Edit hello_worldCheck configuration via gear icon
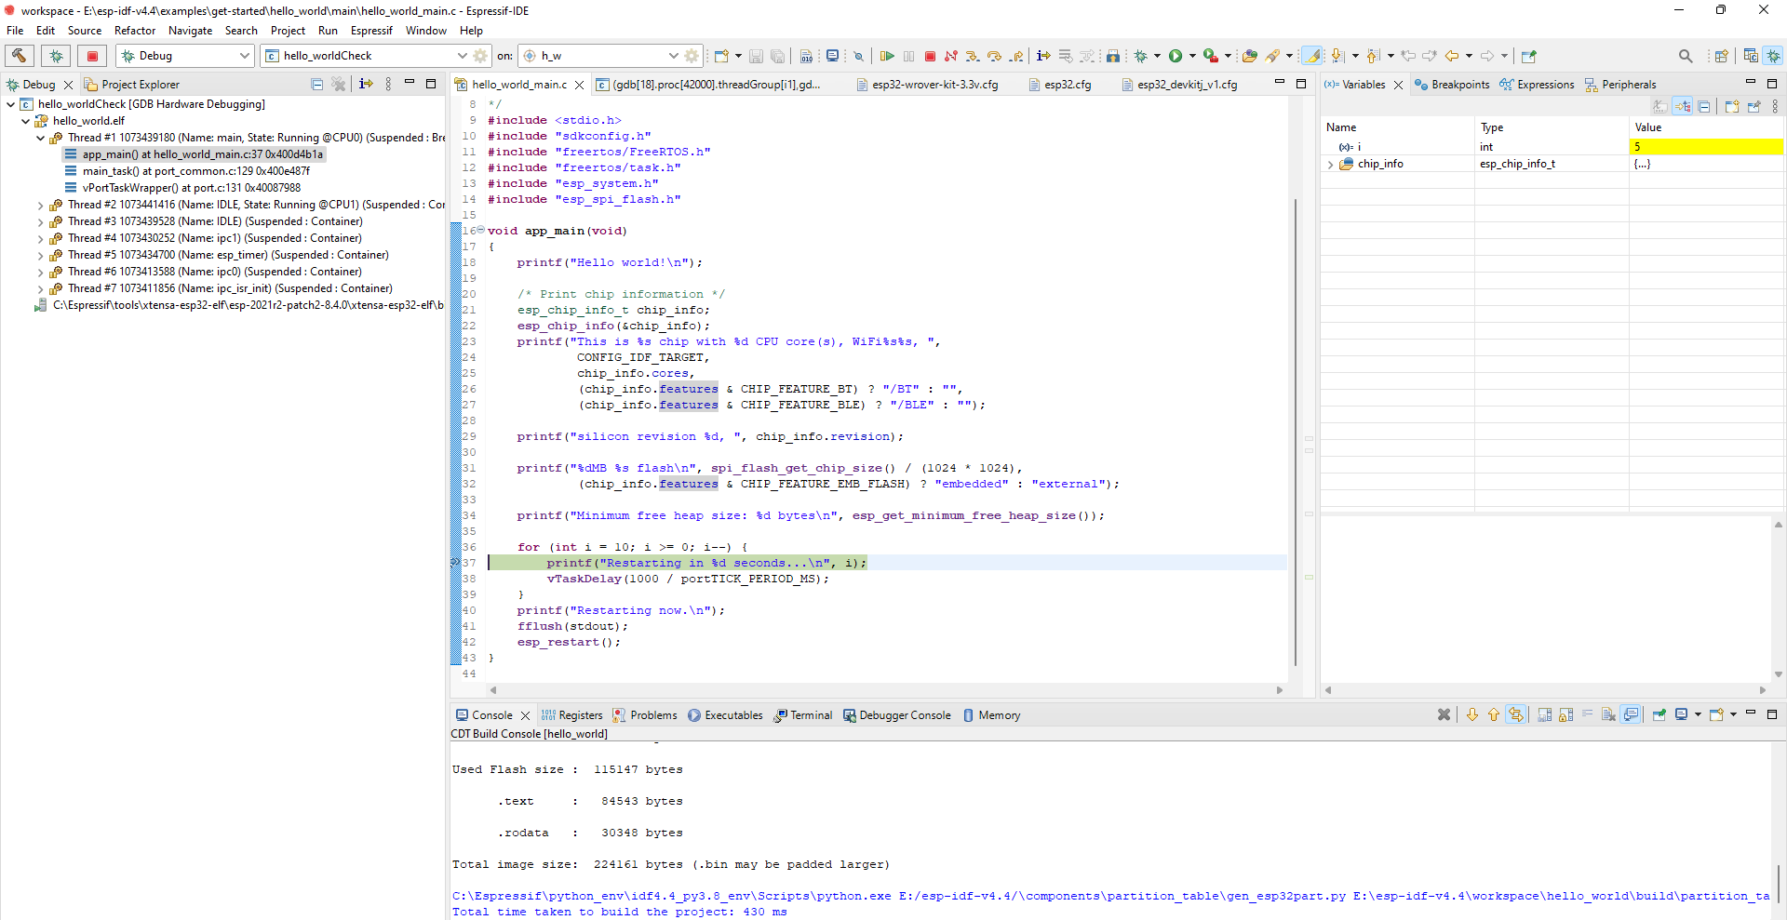Viewport: 1787px width, 920px height. [480, 56]
